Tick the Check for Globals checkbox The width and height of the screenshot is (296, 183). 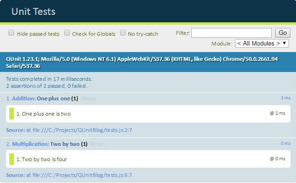coord(67,33)
